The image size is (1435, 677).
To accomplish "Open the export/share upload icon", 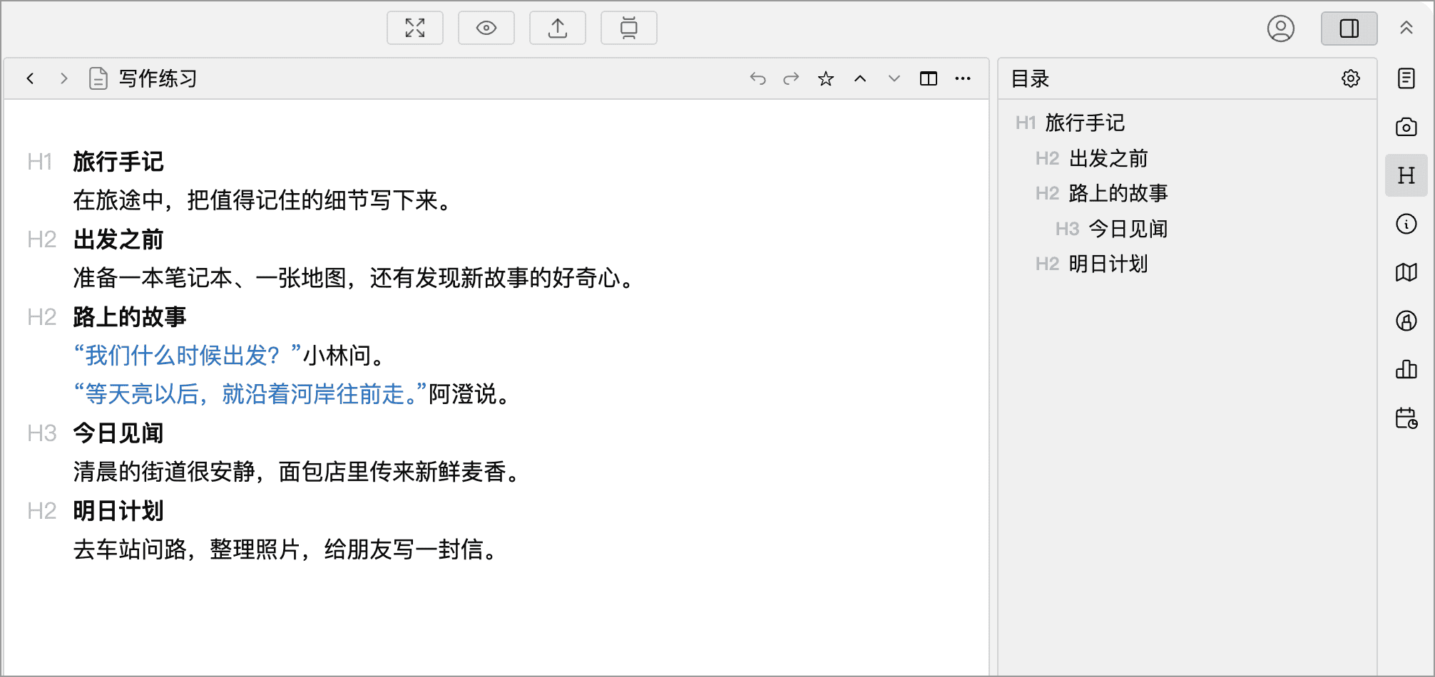I will [558, 28].
